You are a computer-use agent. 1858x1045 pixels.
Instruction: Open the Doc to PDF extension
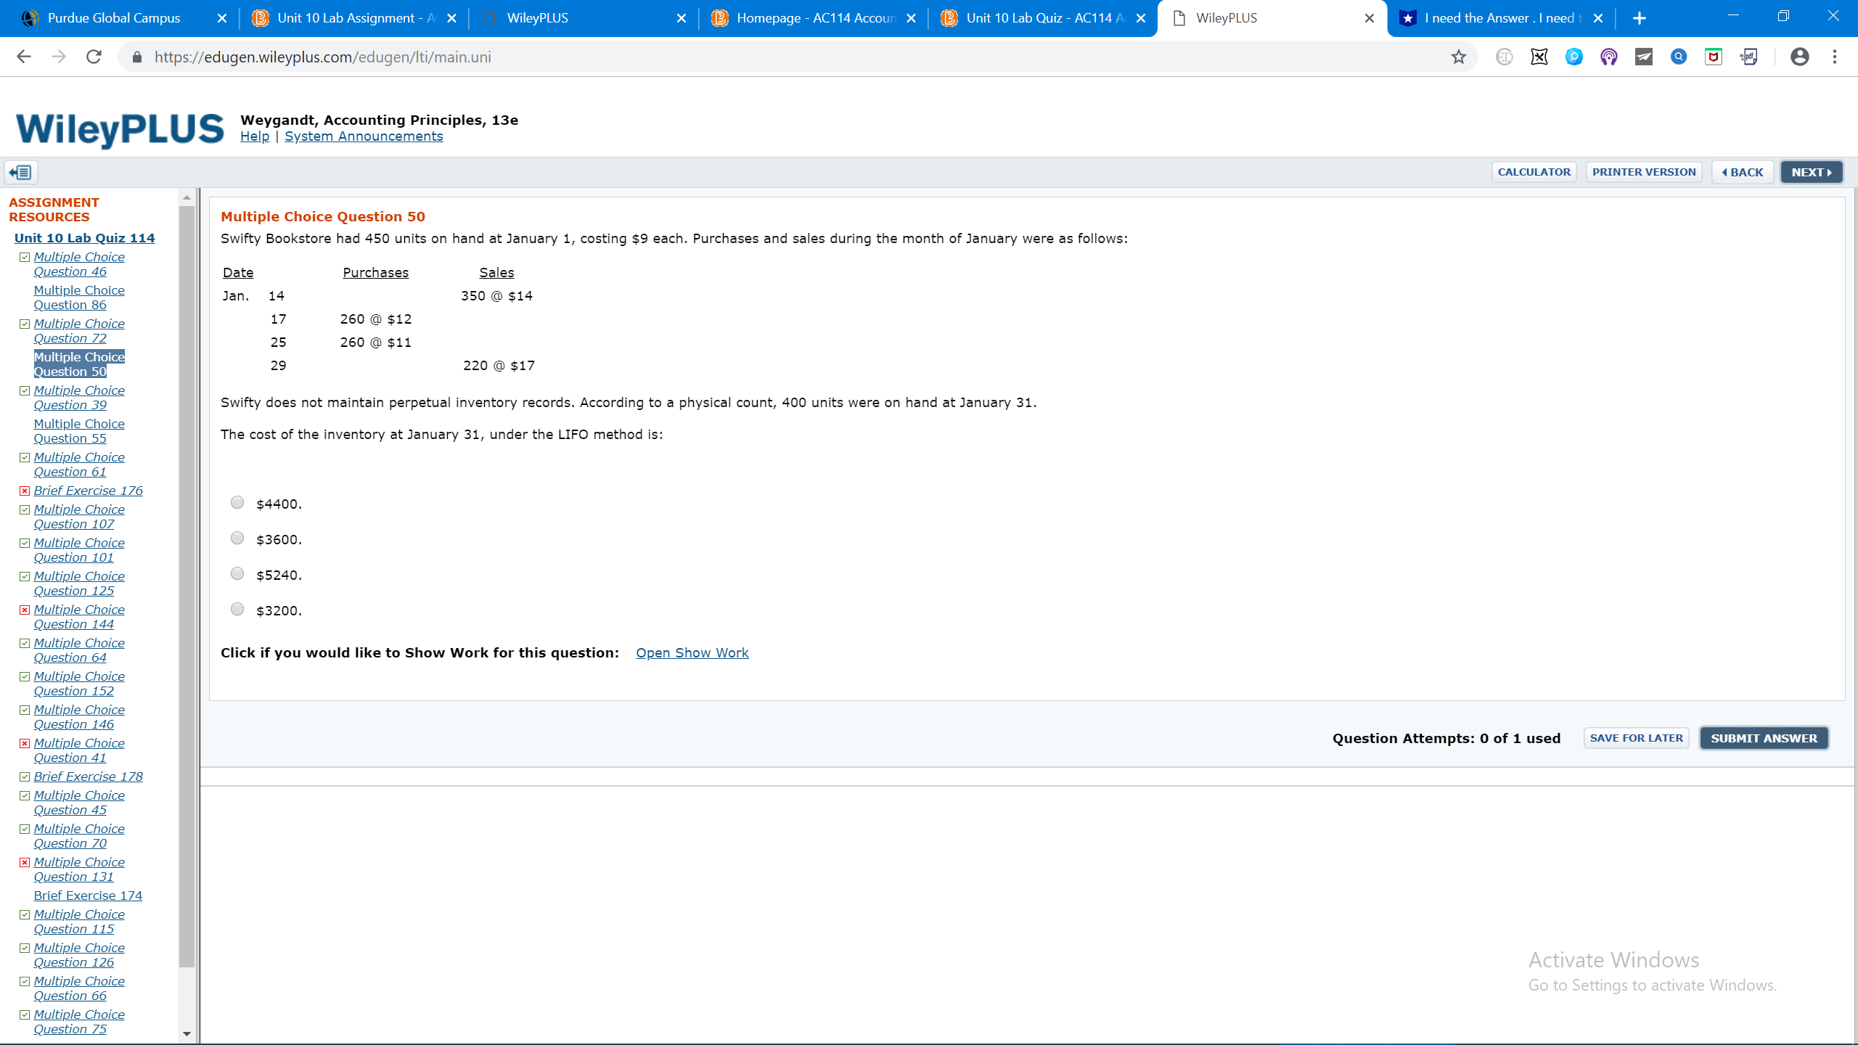tap(1748, 57)
